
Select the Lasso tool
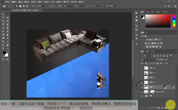[x=3, y=17]
